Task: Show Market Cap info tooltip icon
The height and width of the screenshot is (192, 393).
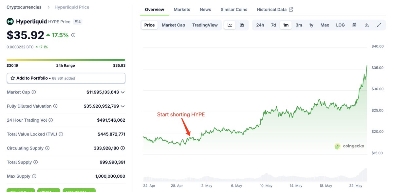Action: pyautogui.click(x=34, y=92)
